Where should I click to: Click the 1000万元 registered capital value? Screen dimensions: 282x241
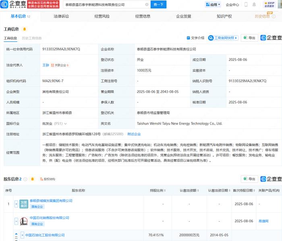click(x=144, y=71)
